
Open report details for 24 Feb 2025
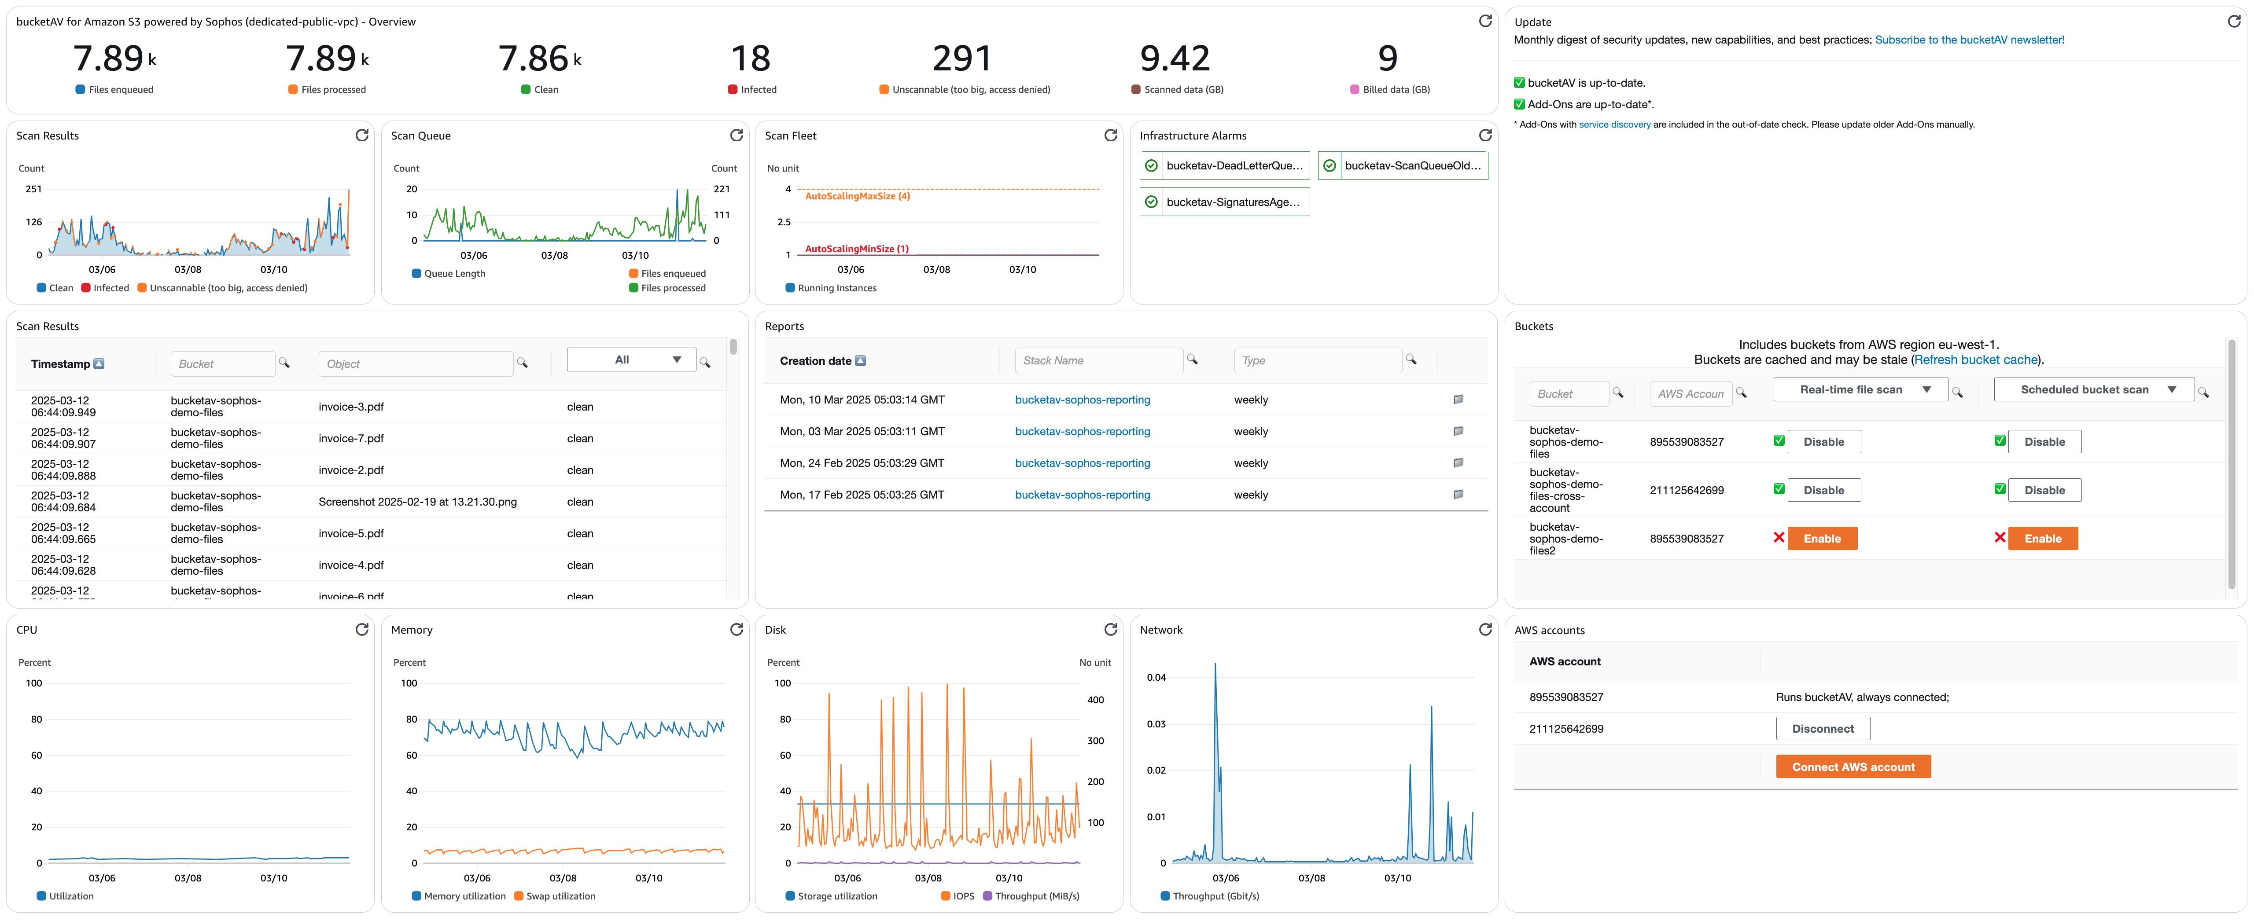1458,462
